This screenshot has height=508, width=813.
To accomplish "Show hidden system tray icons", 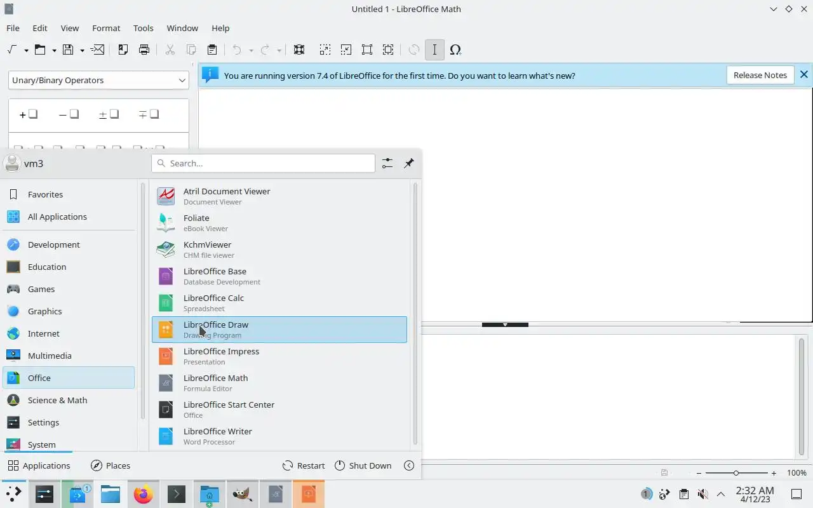I will pyautogui.click(x=721, y=494).
